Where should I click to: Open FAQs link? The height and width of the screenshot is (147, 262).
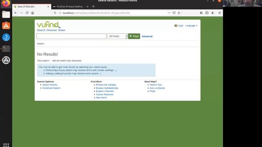[152, 91]
